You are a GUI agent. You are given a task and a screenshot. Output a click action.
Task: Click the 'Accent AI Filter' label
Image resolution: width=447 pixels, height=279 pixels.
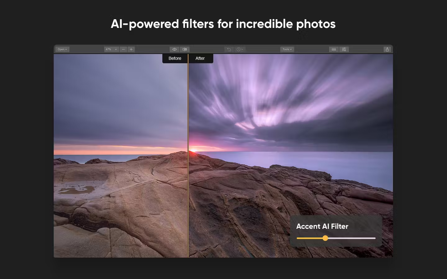point(322,226)
